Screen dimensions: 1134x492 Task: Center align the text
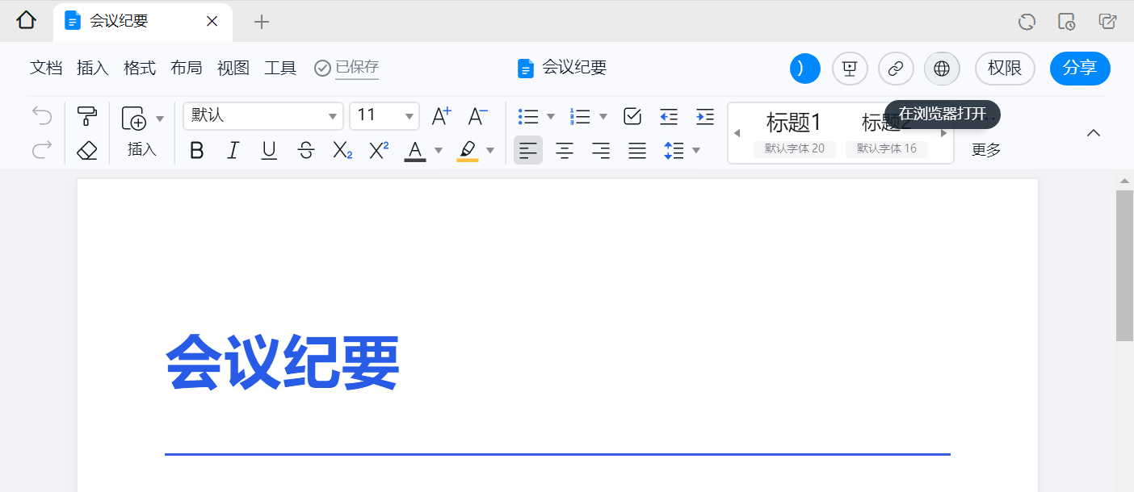coord(565,150)
